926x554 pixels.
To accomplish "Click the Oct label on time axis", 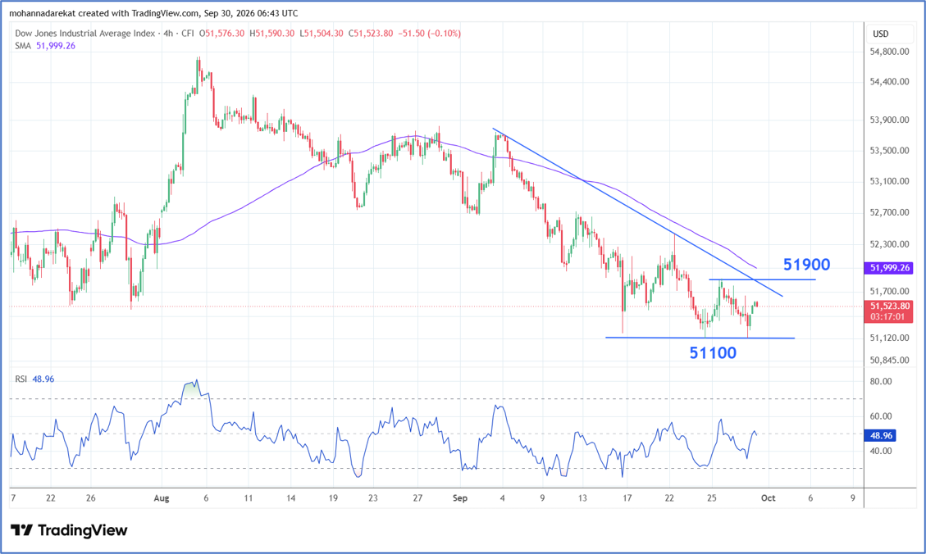I will pos(768,498).
